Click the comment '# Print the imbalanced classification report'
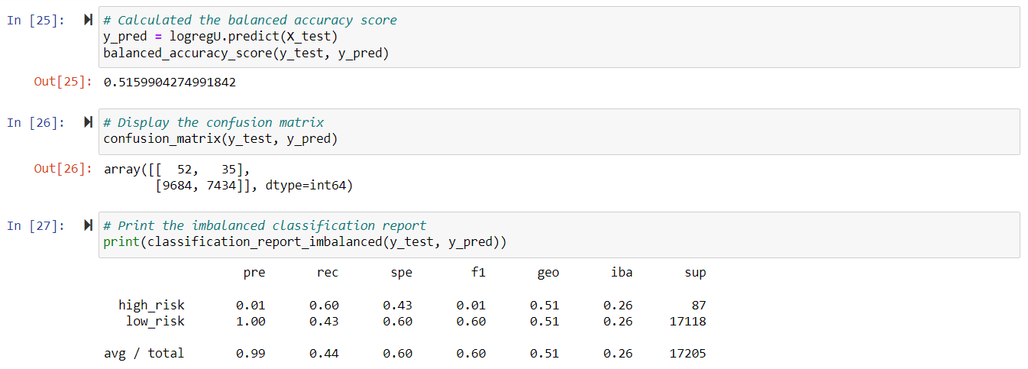The height and width of the screenshot is (369, 1028). click(x=264, y=226)
